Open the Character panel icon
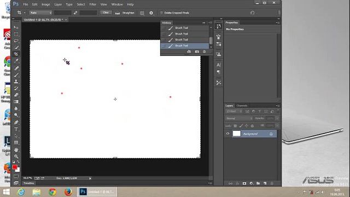This screenshot has width=350, height=197. 219,65
